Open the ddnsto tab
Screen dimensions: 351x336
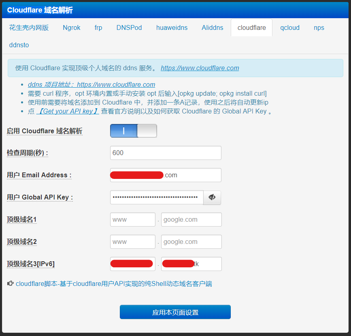tap(19, 45)
